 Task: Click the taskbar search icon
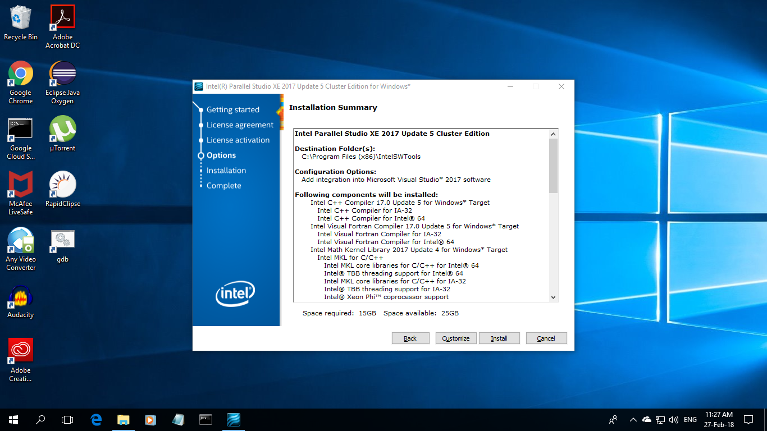40,419
